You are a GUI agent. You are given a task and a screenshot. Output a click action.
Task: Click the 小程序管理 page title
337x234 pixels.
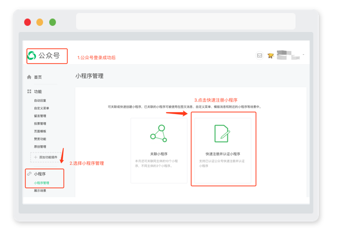pos(90,76)
